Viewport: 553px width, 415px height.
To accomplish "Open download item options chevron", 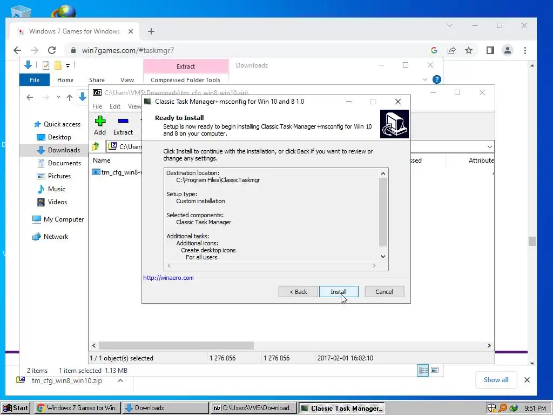I will [x=120, y=380].
